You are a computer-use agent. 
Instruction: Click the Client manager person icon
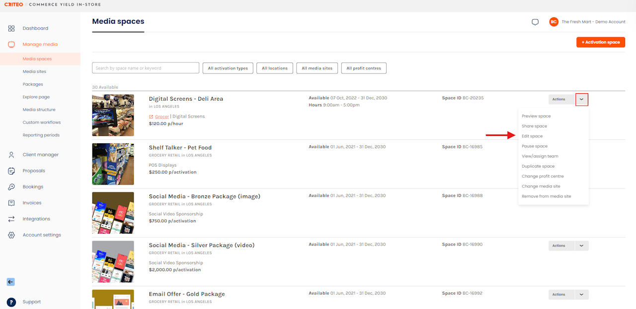11,155
